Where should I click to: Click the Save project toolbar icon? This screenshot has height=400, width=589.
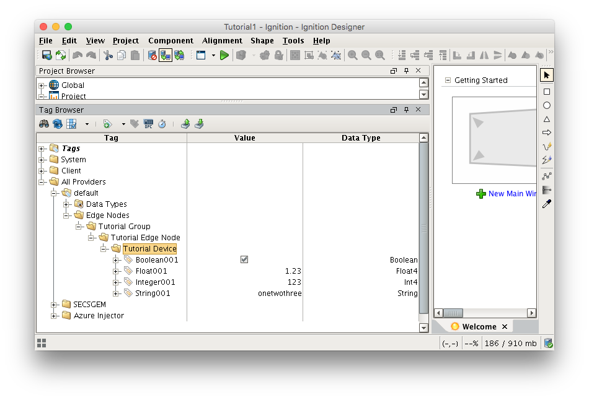46,55
